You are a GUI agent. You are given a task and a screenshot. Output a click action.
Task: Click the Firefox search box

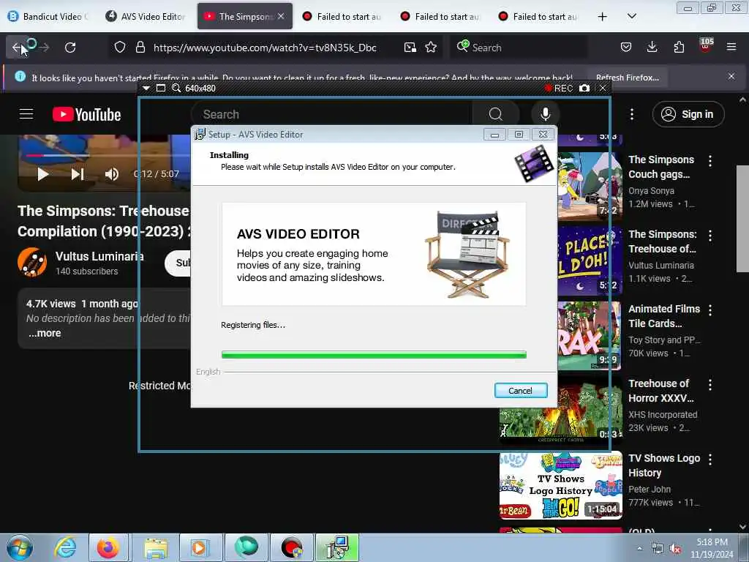519,48
